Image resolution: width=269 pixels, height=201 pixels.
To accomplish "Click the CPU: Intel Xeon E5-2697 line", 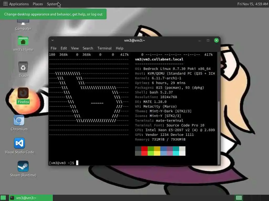I will pyautogui.click(x=175, y=130).
